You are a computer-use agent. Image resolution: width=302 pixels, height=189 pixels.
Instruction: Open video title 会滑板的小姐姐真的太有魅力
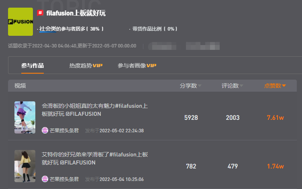(x=95, y=110)
